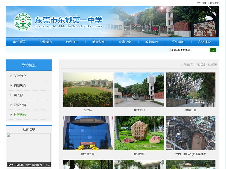
Task: Open 学校简介 sidebar link
Action: pyautogui.click(x=20, y=76)
